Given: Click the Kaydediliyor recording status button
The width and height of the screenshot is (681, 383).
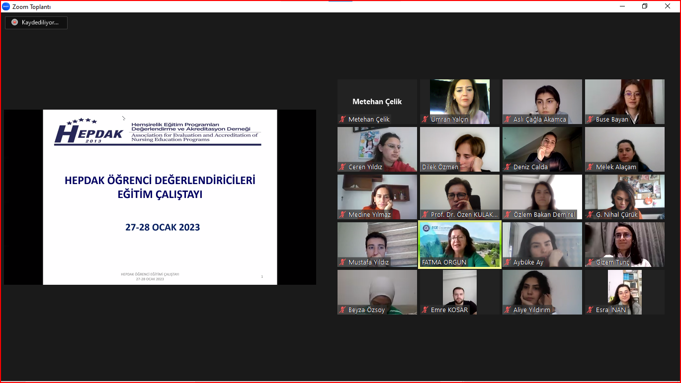Looking at the screenshot, I should click(x=36, y=22).
